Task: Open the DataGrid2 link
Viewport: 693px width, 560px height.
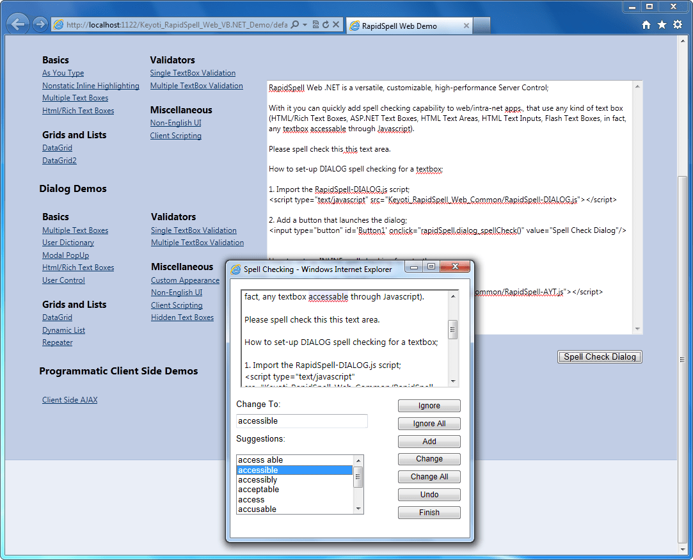Action: pos(60,161)
